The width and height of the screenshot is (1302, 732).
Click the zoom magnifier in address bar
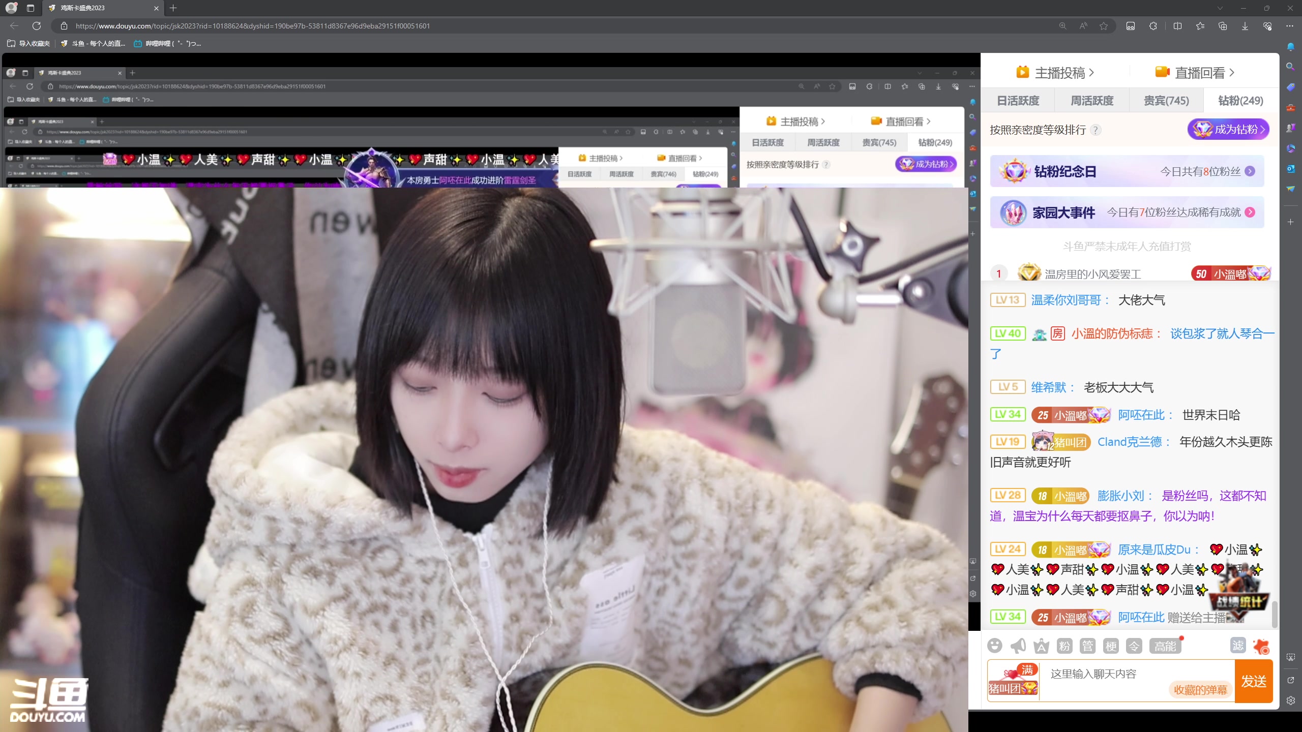[1062, 26]
